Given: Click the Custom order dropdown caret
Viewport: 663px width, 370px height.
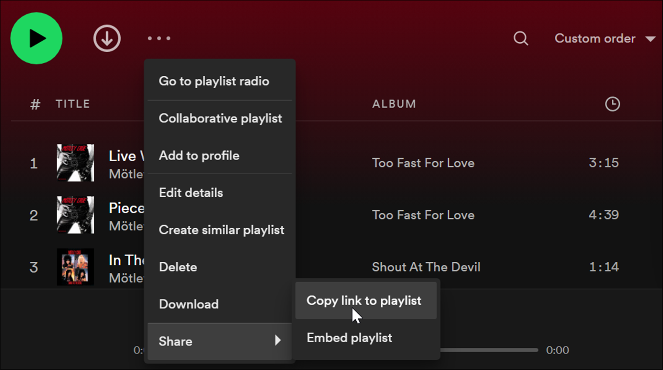Looking at the screenshot, I should pos(651,39).
